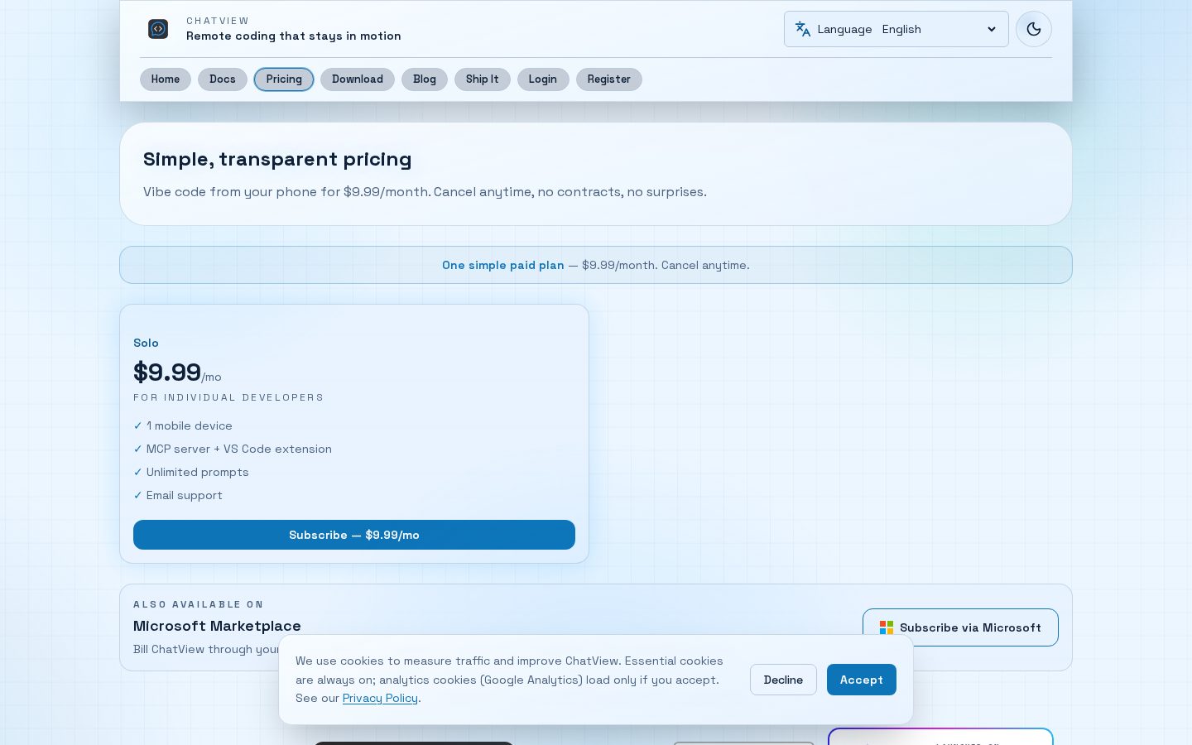Open the Download nav item
The height and width of the screenshot is (745, 1192).
pyautogui.click(x=358, y=79)
